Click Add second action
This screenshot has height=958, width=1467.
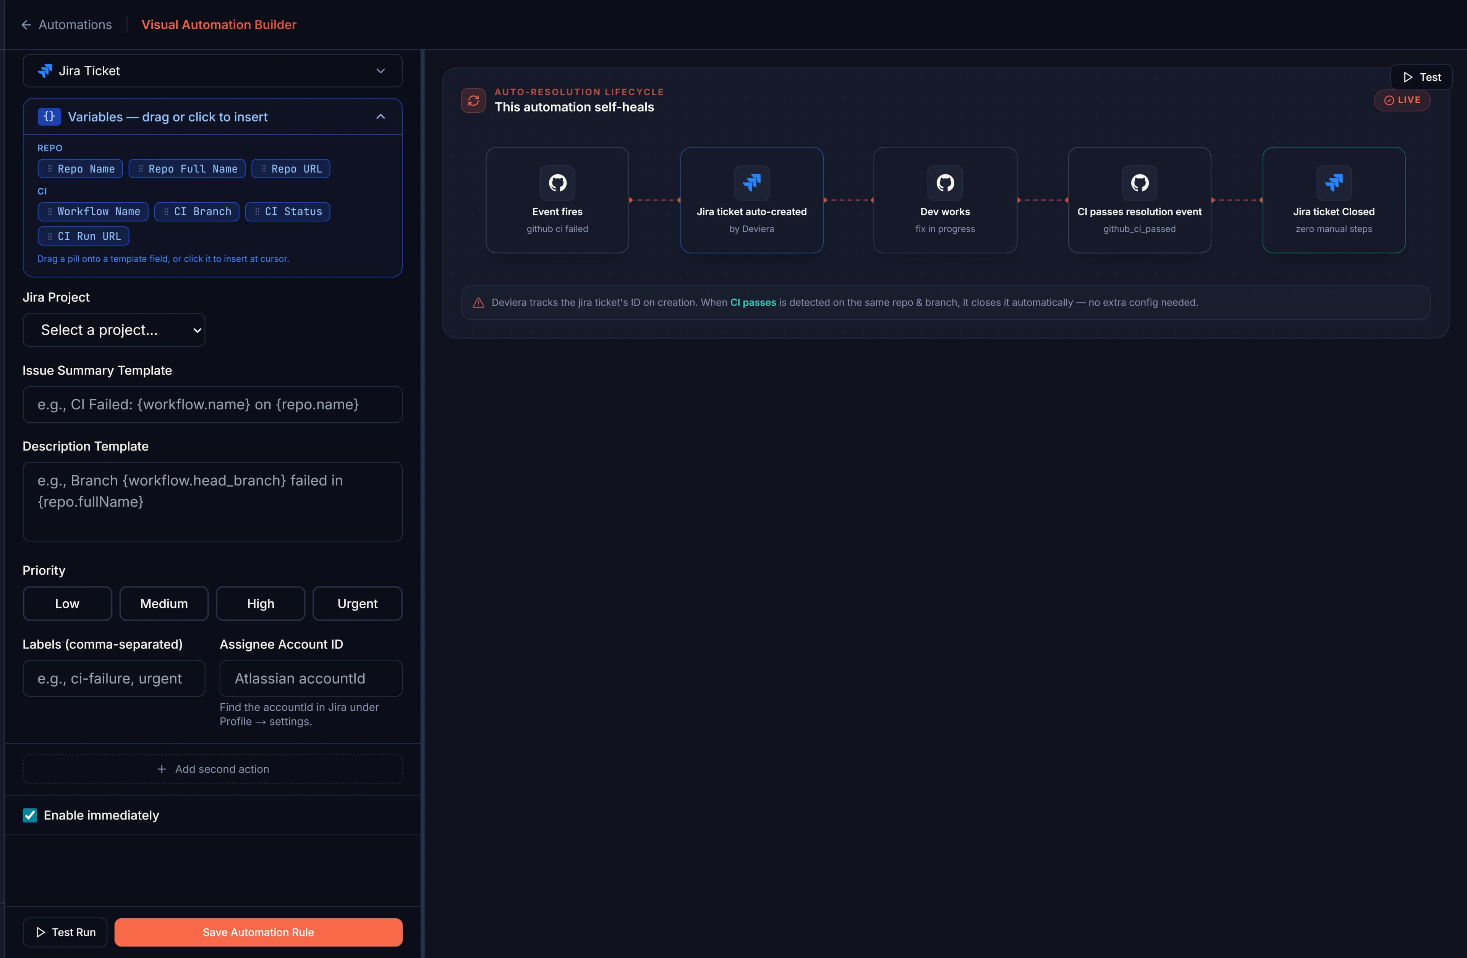click(x=213, y=769)
